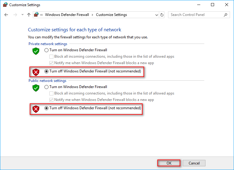Go back with the Back arrow
The width and height of the screenshot is (234, 170).
click(x=6, y=15)
